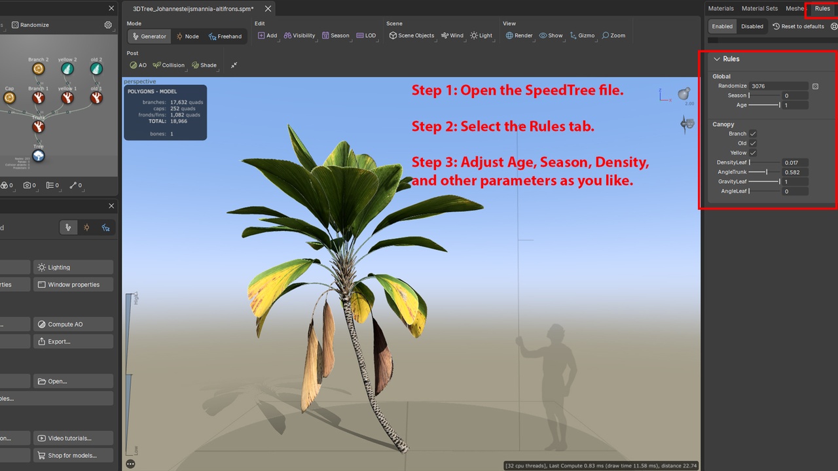Viewport: 838px width, 471px height.
Task: Select node mode icon in lower panel
Action: 86,228
